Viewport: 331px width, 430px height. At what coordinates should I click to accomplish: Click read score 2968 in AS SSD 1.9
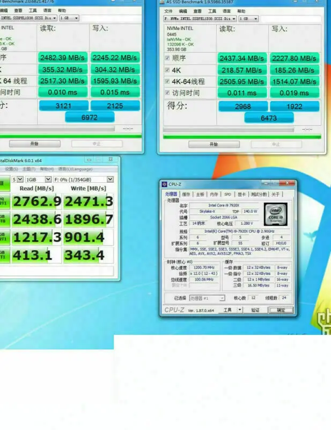(x=243, y=106)
